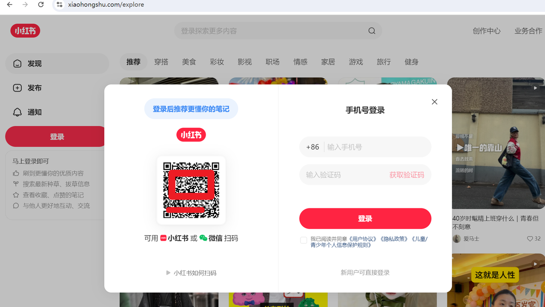
Task: Click the red 登录 button in dialog
Action: tap(365, 219)
